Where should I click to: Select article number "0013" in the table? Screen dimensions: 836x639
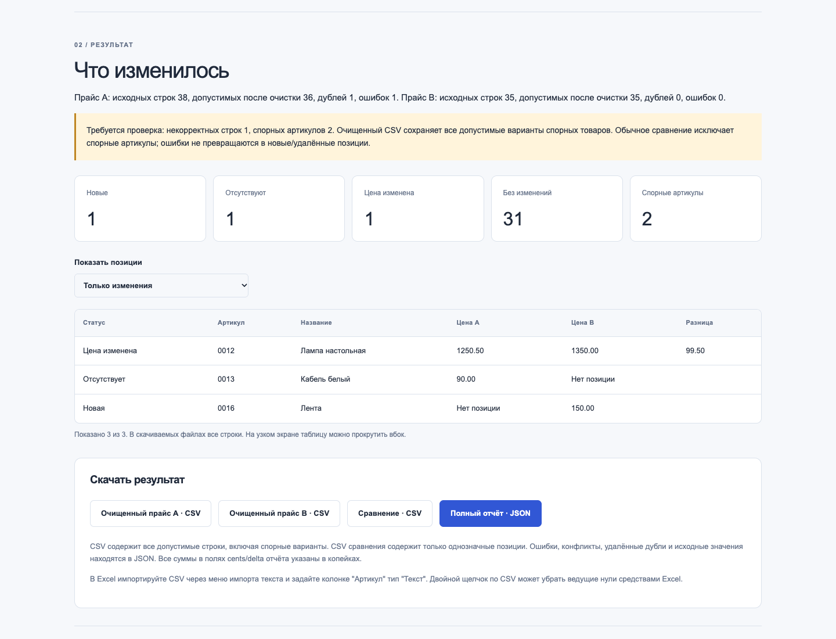(x=226, y=379)
